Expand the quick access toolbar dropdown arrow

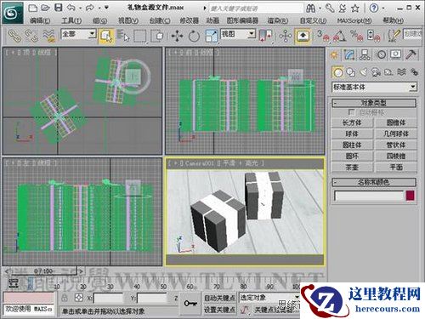coord(106,8)
